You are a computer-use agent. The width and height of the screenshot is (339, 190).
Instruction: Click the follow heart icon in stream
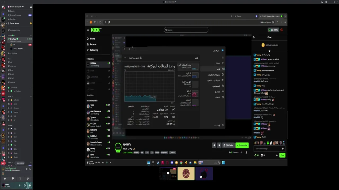tap(219, 145)
